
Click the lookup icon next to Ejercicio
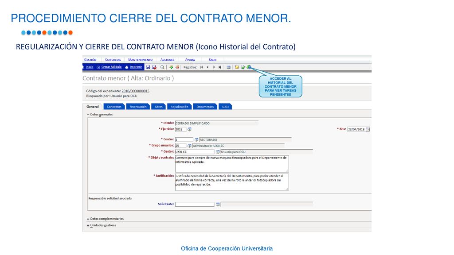point(189,129)
